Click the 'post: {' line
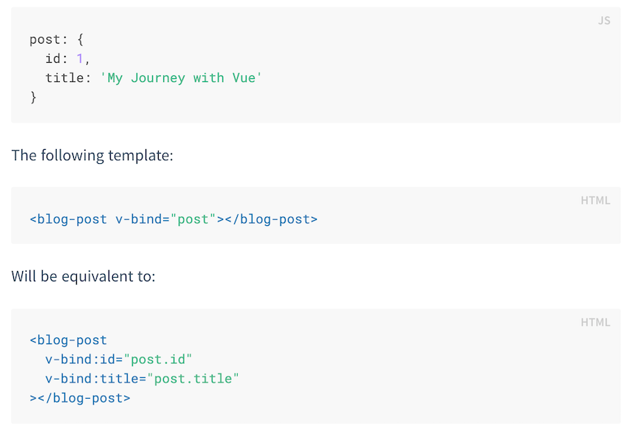Screen dimensions: 638x443 pos(57,40)
